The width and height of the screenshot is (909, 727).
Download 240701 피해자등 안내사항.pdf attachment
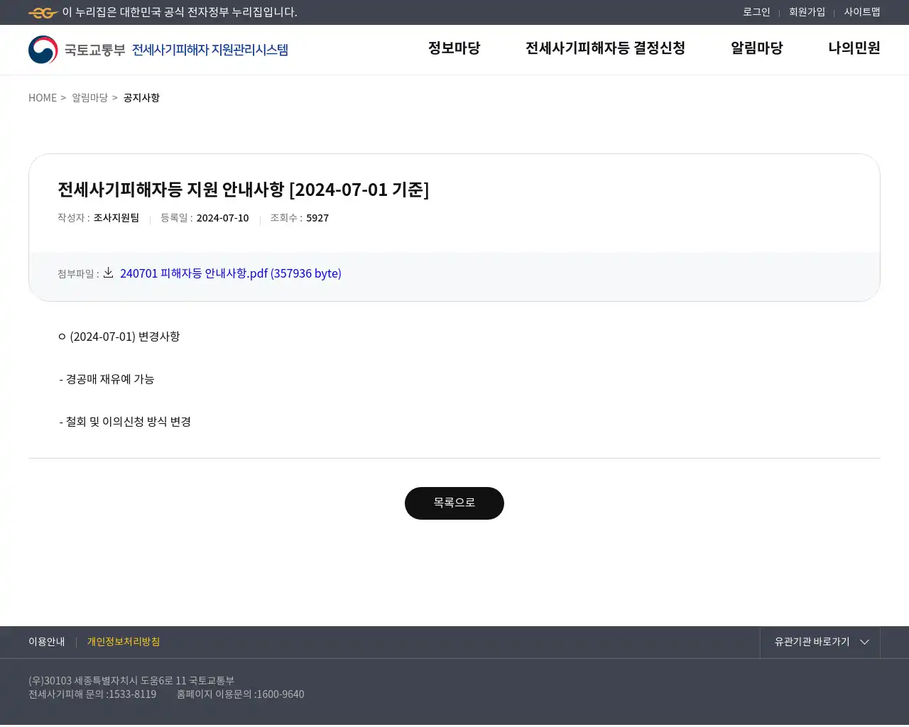tap(231, 273)
